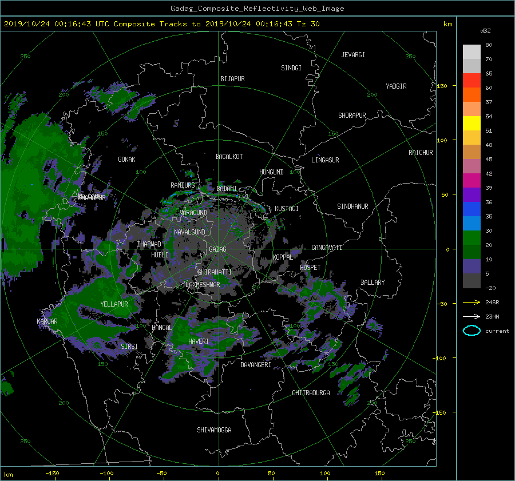Click the 23MN legend text
This screenshot has width=515, height=481.
[492, 316]
